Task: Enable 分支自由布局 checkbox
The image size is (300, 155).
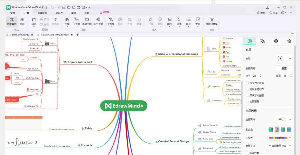Action: (x=247, y=83)
